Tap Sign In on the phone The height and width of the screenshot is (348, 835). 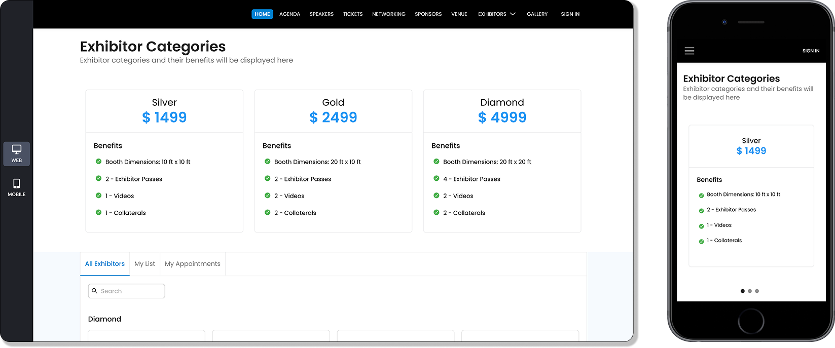[x=811, y=51]
